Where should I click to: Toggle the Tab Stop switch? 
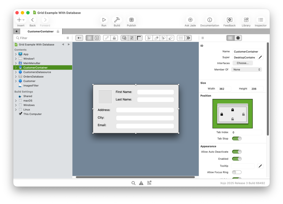pos(237,138)
